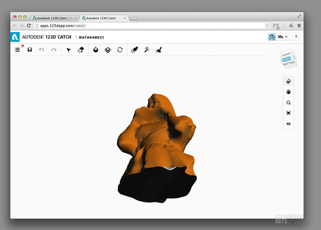Viewport: 321px width, 230px height.
Task: Click the circular arrows refresh tool
Action: [120, 50]
